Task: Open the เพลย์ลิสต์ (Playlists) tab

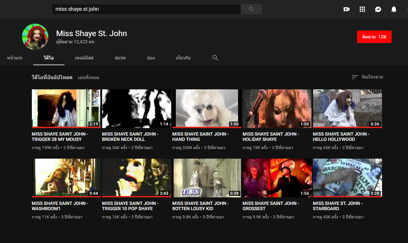Action: [x=84, y=58]
